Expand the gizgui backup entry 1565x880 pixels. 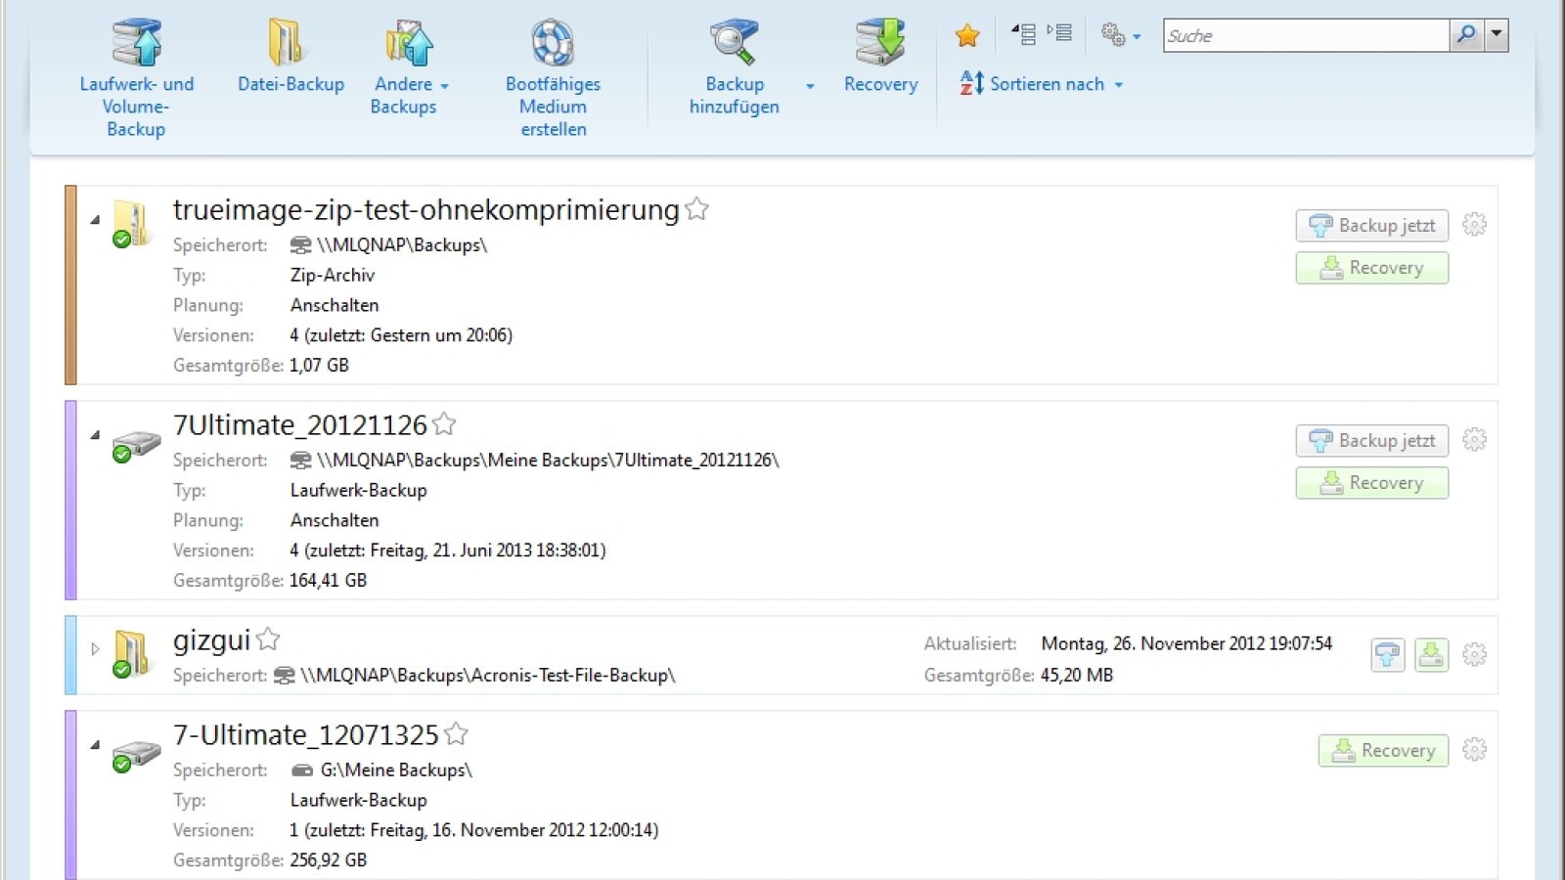pos(95,648)
